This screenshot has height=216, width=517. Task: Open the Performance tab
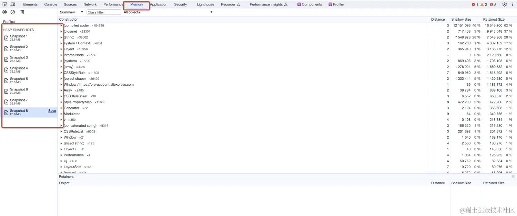[113, 4]
